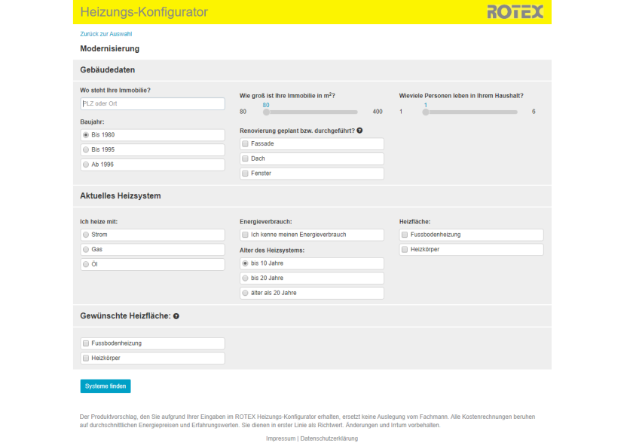The width and height of the screenshot is (633, 446).
Task: Click the Heizungs-Konfigurator header title
Action: click(x=144, y=12)
